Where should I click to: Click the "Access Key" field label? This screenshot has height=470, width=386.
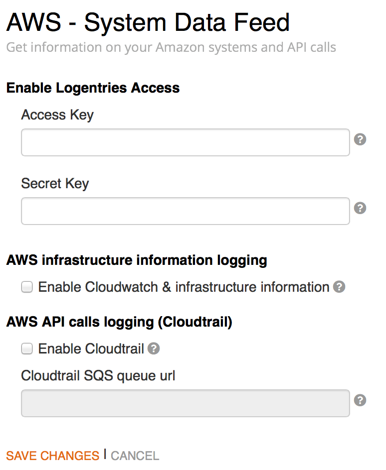click(x=57, y=115)
